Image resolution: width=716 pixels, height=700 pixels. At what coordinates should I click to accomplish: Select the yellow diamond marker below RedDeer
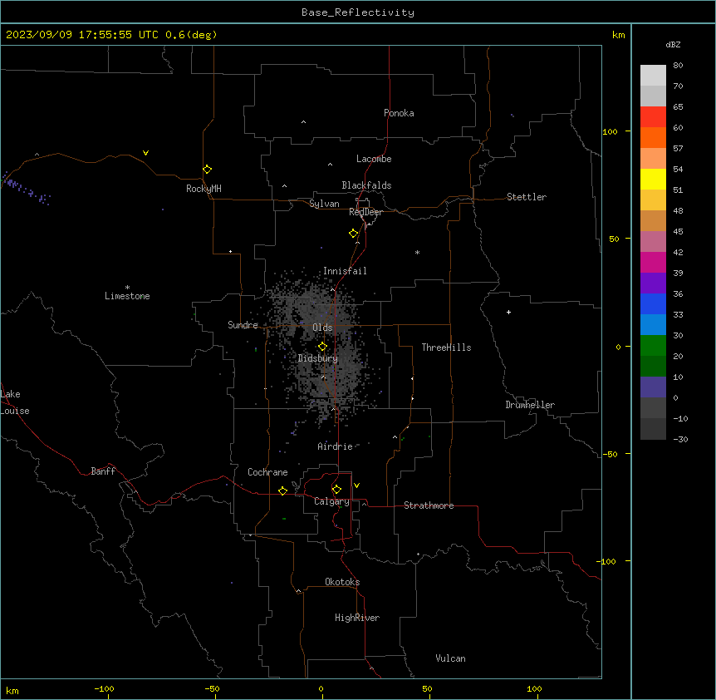click(354, 234)
